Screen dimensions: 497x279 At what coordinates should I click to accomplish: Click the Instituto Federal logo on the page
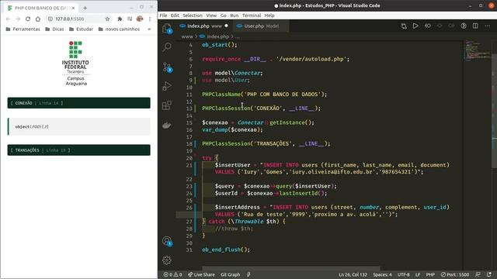pyautogui.click(x=75, y=63)
